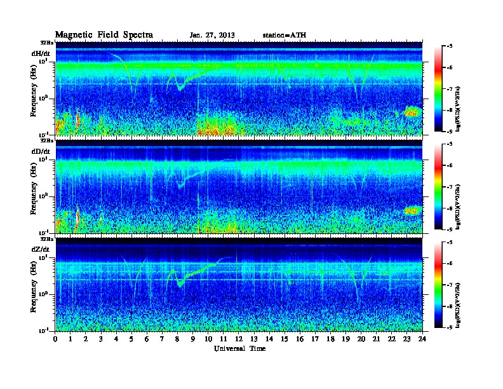Screen dimensions: 503x389
Task: Click the "32Hz" label atop the dZ/dt panel
Action: coord(47,239)
